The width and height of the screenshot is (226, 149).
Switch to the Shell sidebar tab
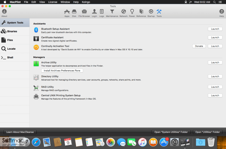[x=15, y=57]
